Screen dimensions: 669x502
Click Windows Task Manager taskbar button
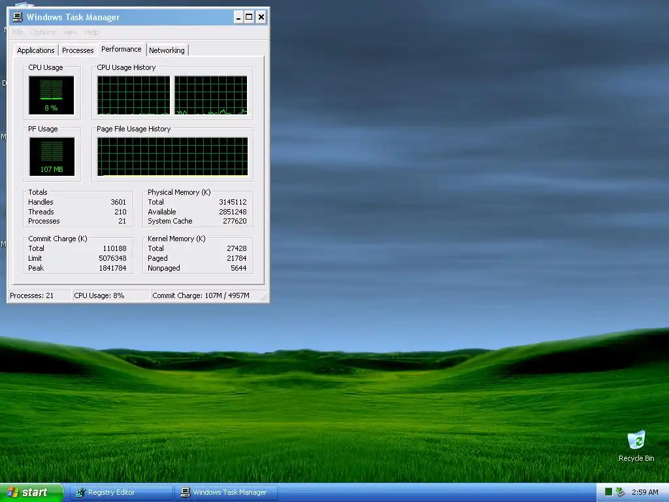pos(225,492)
